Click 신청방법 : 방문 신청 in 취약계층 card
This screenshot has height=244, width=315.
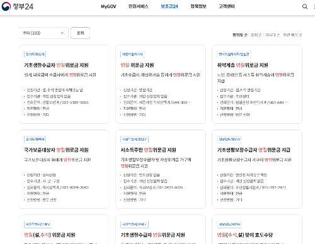click(x=234, y=114)
